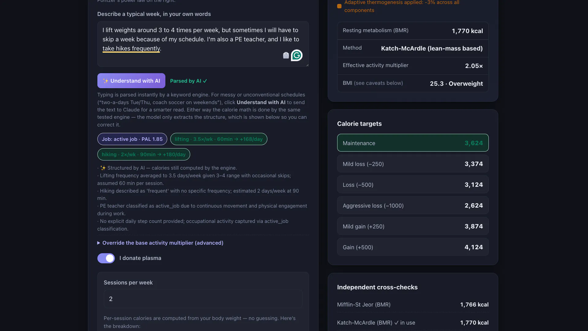Screen dimensions: 588x331
Task: Select the Loss (−500) target row
Action: tap(413, 184)
